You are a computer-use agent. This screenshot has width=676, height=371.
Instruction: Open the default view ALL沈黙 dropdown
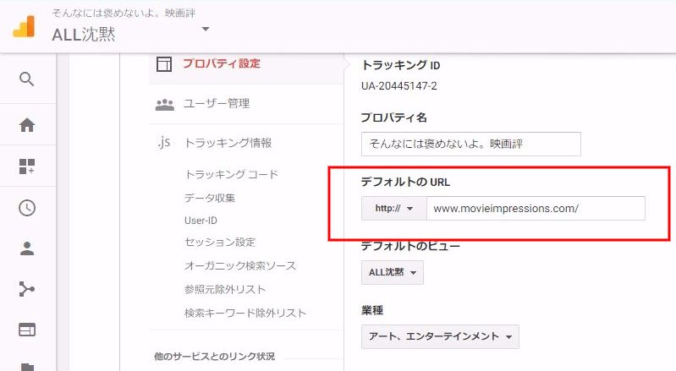pos(393,272)
